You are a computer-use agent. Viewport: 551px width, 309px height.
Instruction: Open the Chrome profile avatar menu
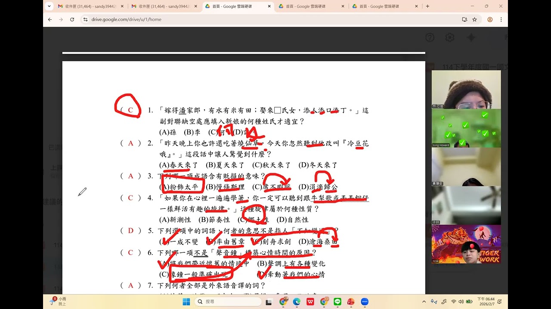[490, 19]
